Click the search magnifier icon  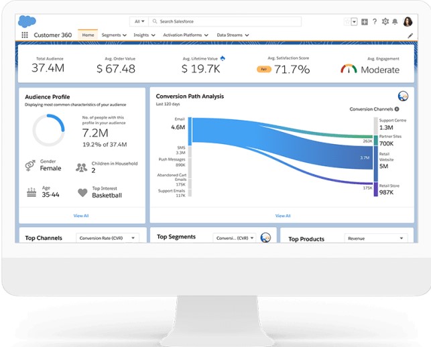(x=155, y=21)
